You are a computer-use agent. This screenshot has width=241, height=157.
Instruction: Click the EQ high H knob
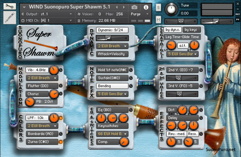point(123,118)
